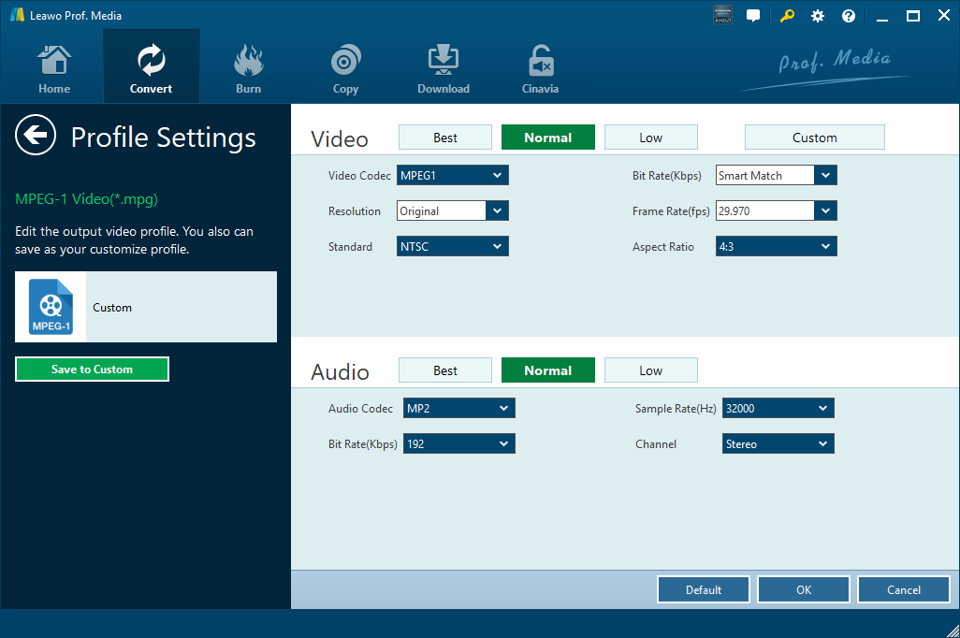960x638 pixels.
Task: Click the yellow key registration icon
Action: pos(789,16)
